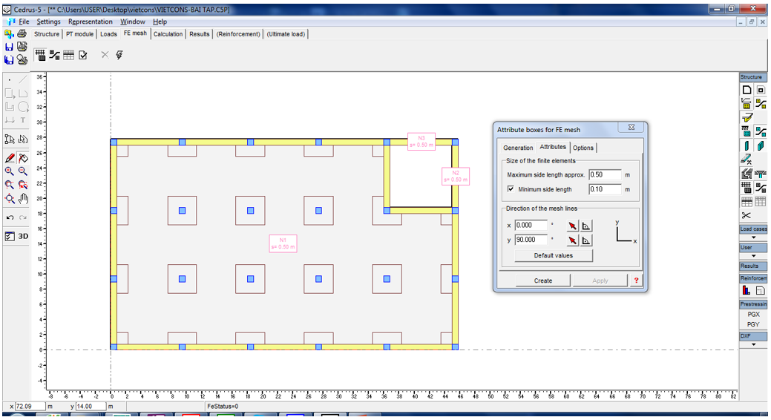Viewport: 771px width, 420px height.
Task: Open the Settings menu
Action: click(49, 22)
